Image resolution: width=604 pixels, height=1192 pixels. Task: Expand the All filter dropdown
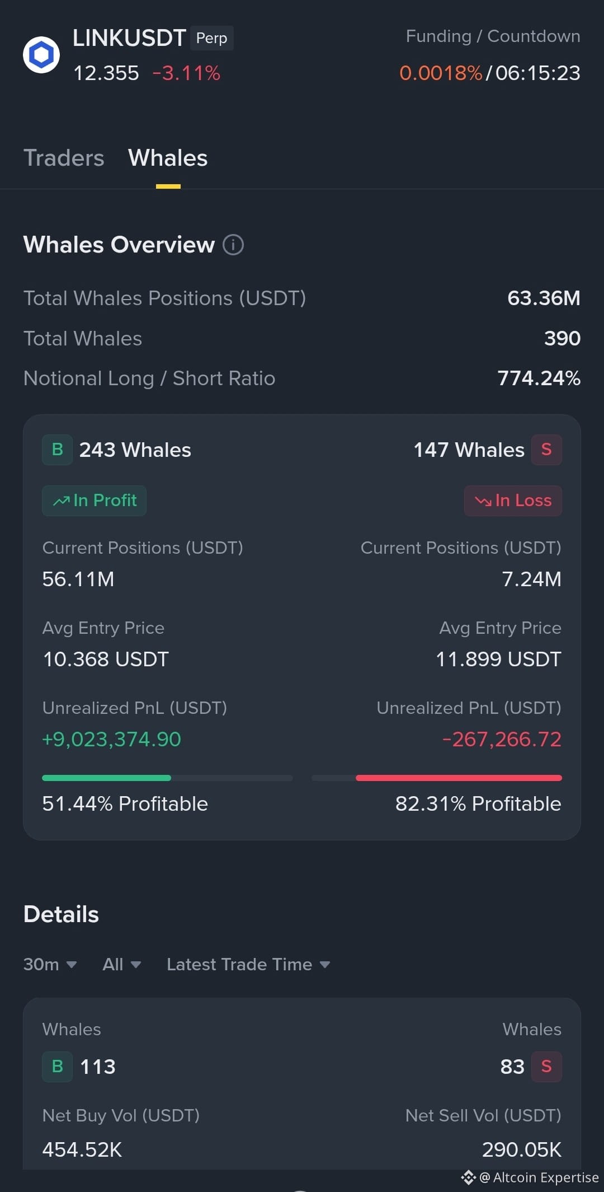tap(121, 964)
